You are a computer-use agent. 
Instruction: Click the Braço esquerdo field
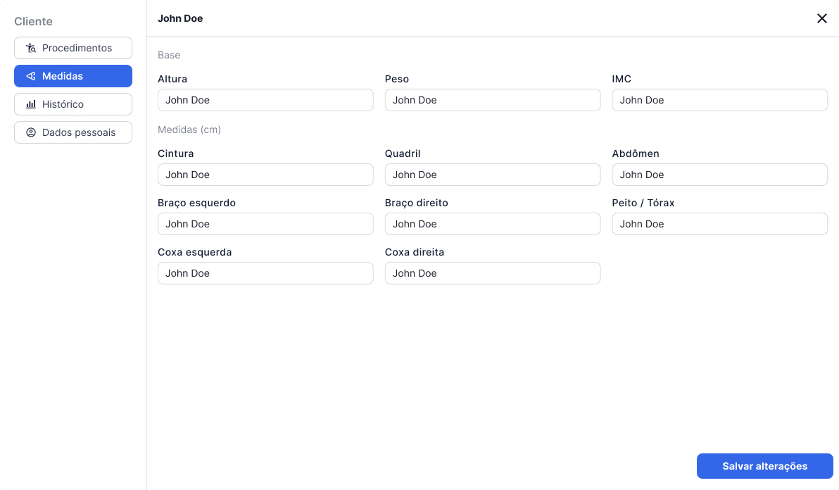[265, 224]
